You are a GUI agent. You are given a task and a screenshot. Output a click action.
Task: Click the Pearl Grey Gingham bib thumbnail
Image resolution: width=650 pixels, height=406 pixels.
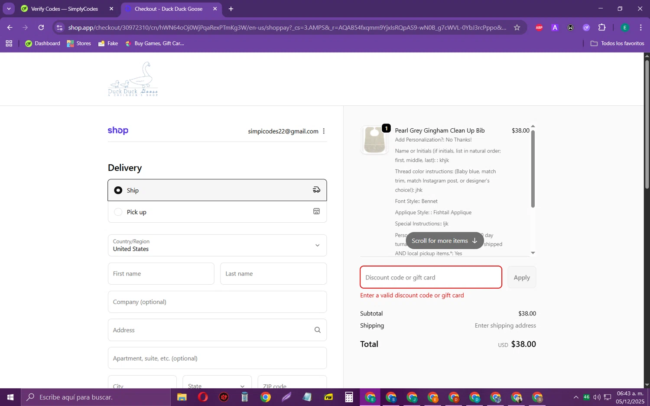tap(374, 140)
